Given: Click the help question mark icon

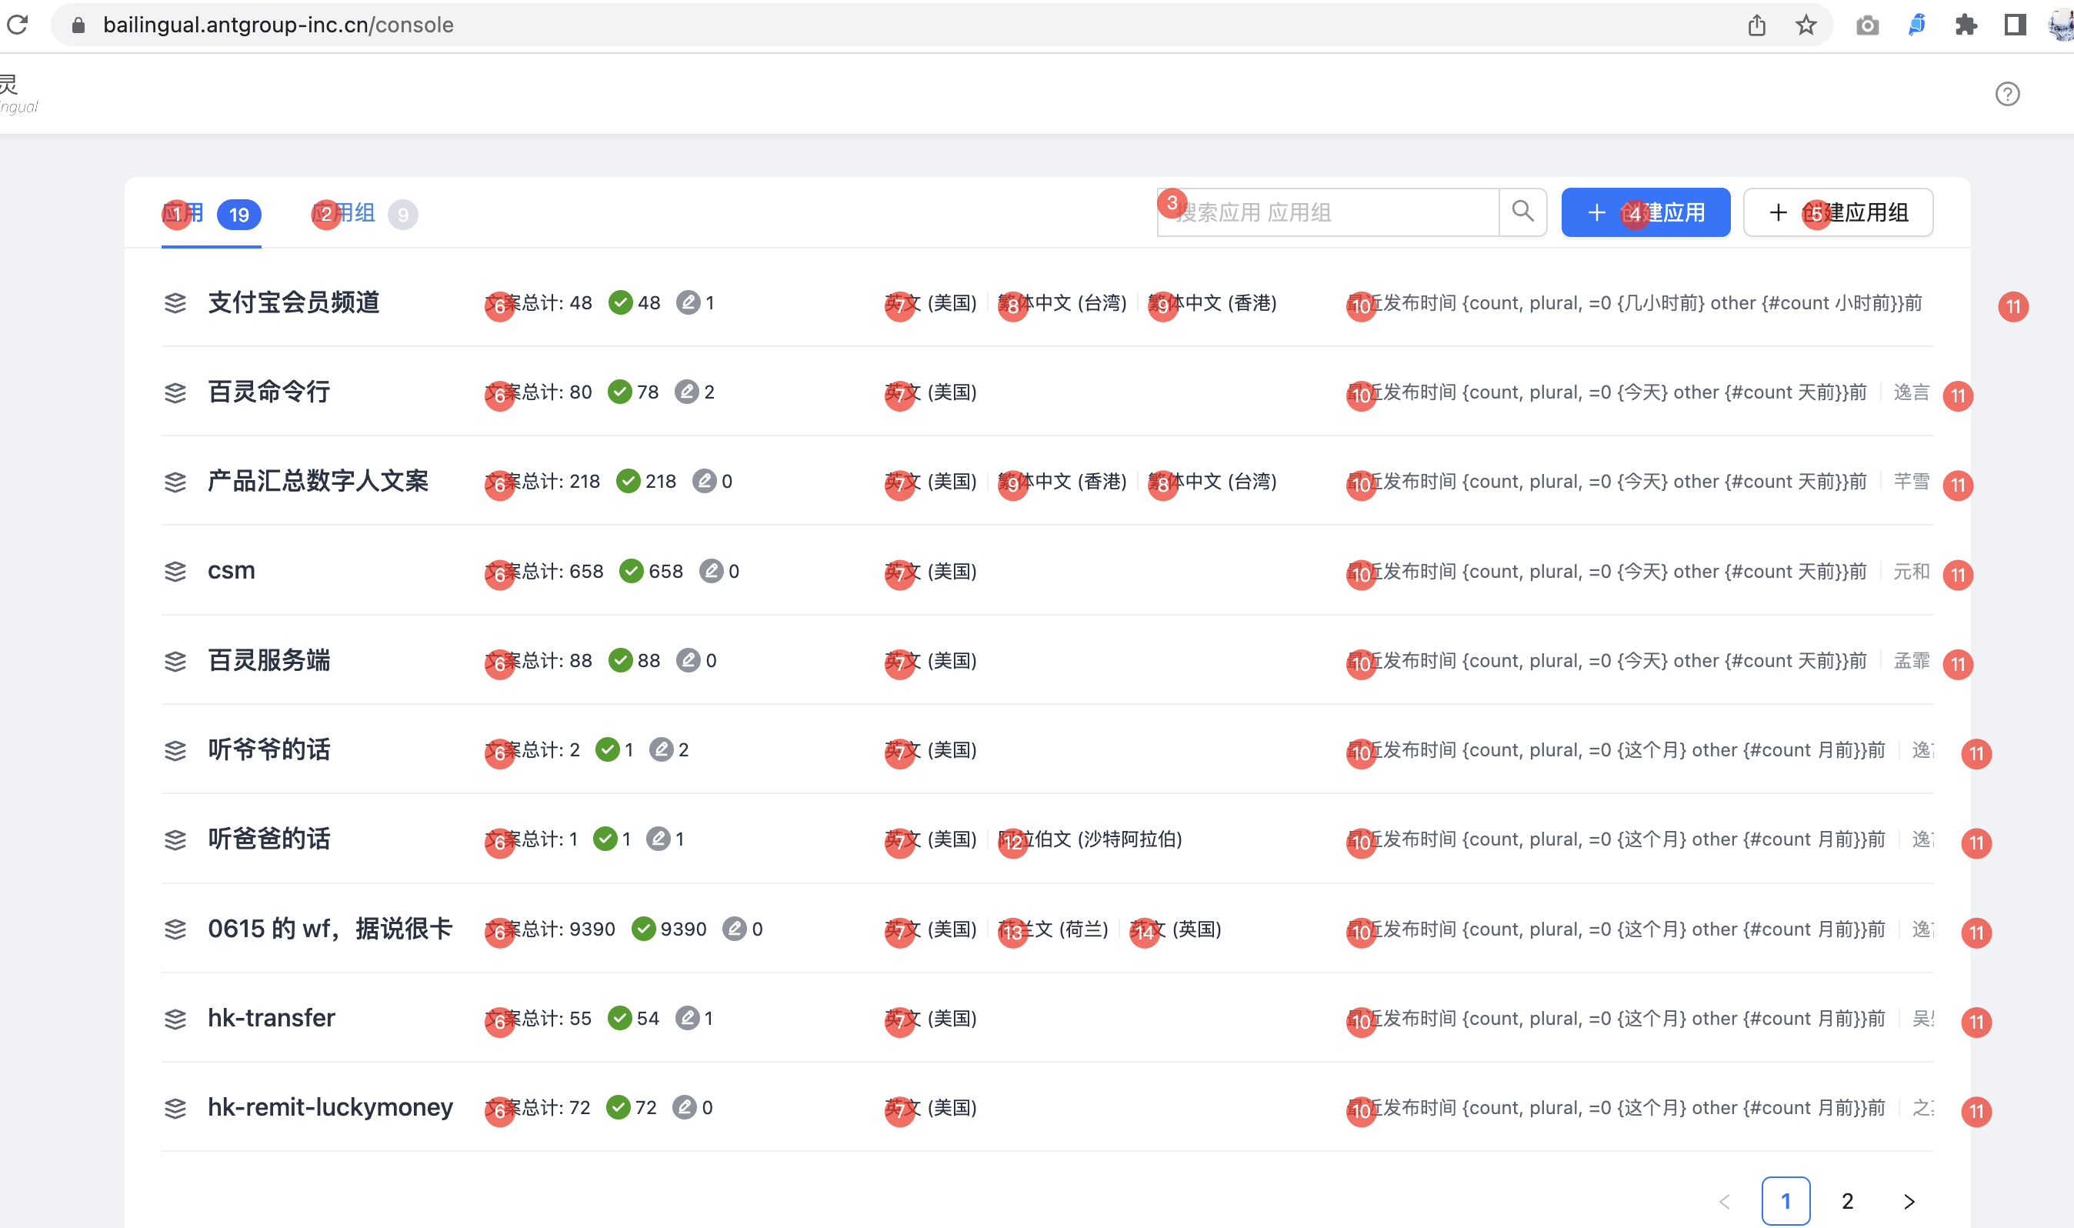Looking at the screenshot, I should point(2007,95).
